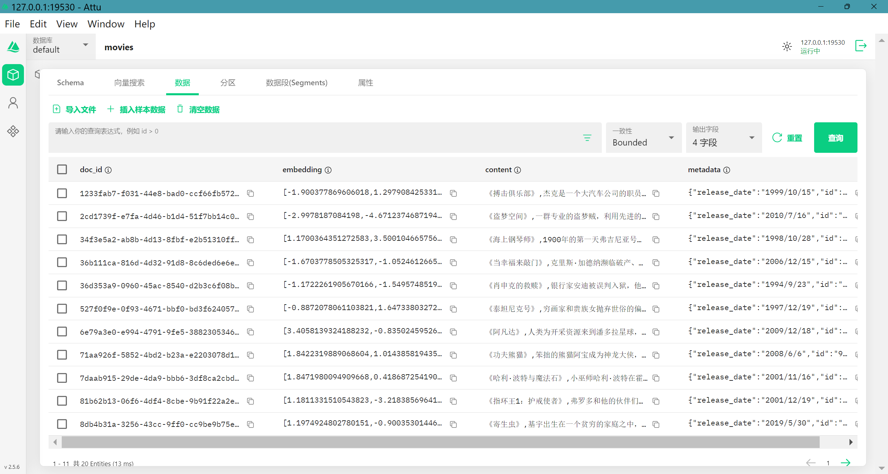Check the row with doc_id 34f3e5a2
This screenshot has height=474, width=888.
62,239
